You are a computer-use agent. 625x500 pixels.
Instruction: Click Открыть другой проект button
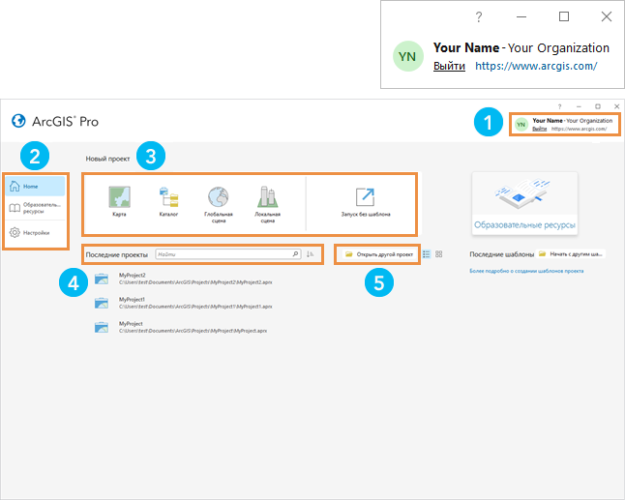[x=379, y=254]
